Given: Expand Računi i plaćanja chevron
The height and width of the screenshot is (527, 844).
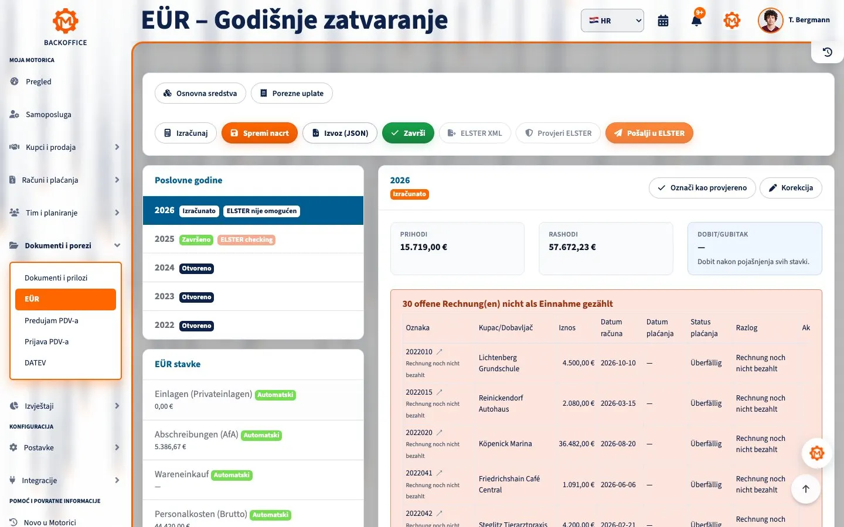Looking at the screenshot, I should point(117,180).
